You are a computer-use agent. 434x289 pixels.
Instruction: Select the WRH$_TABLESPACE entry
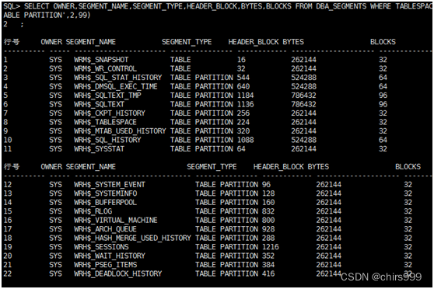coord(105,122)
